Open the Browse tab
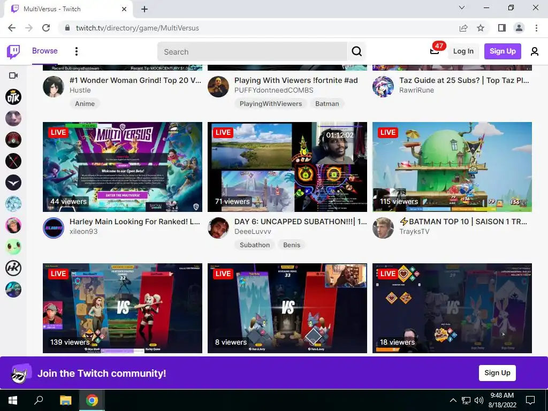This screenshot has height=411, width=548. point(45,51)
